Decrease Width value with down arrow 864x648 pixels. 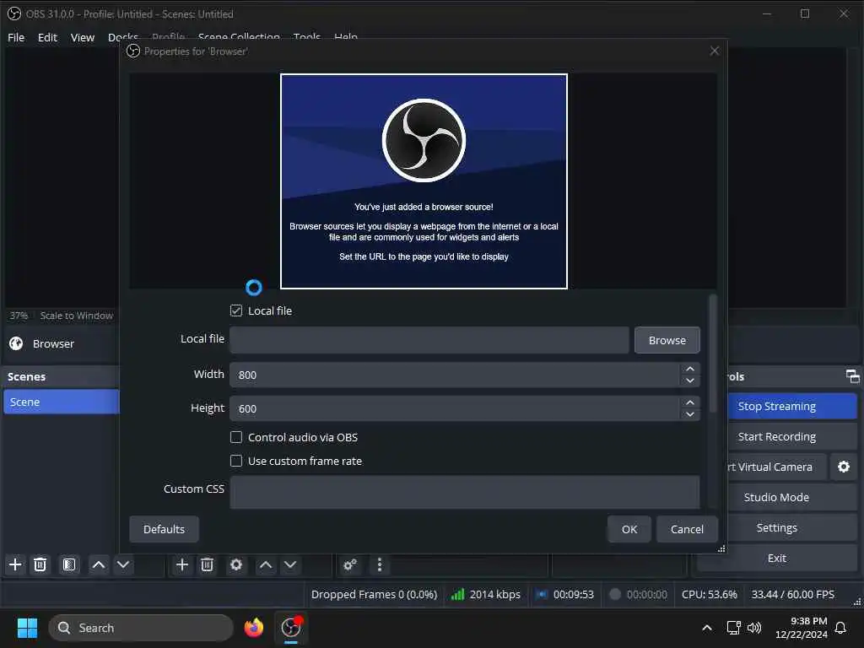coord(690,381)
